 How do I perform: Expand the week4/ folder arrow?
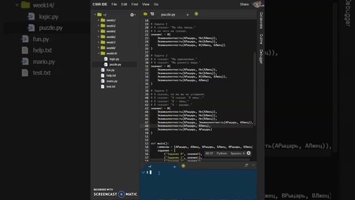tap(99, 31)
